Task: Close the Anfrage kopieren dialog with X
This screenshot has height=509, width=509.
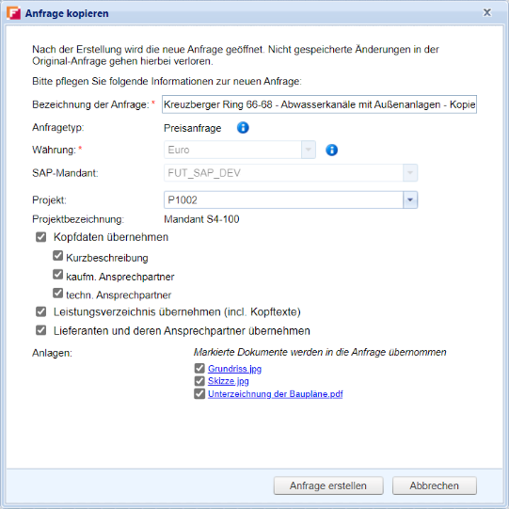Action: (487, 12)
